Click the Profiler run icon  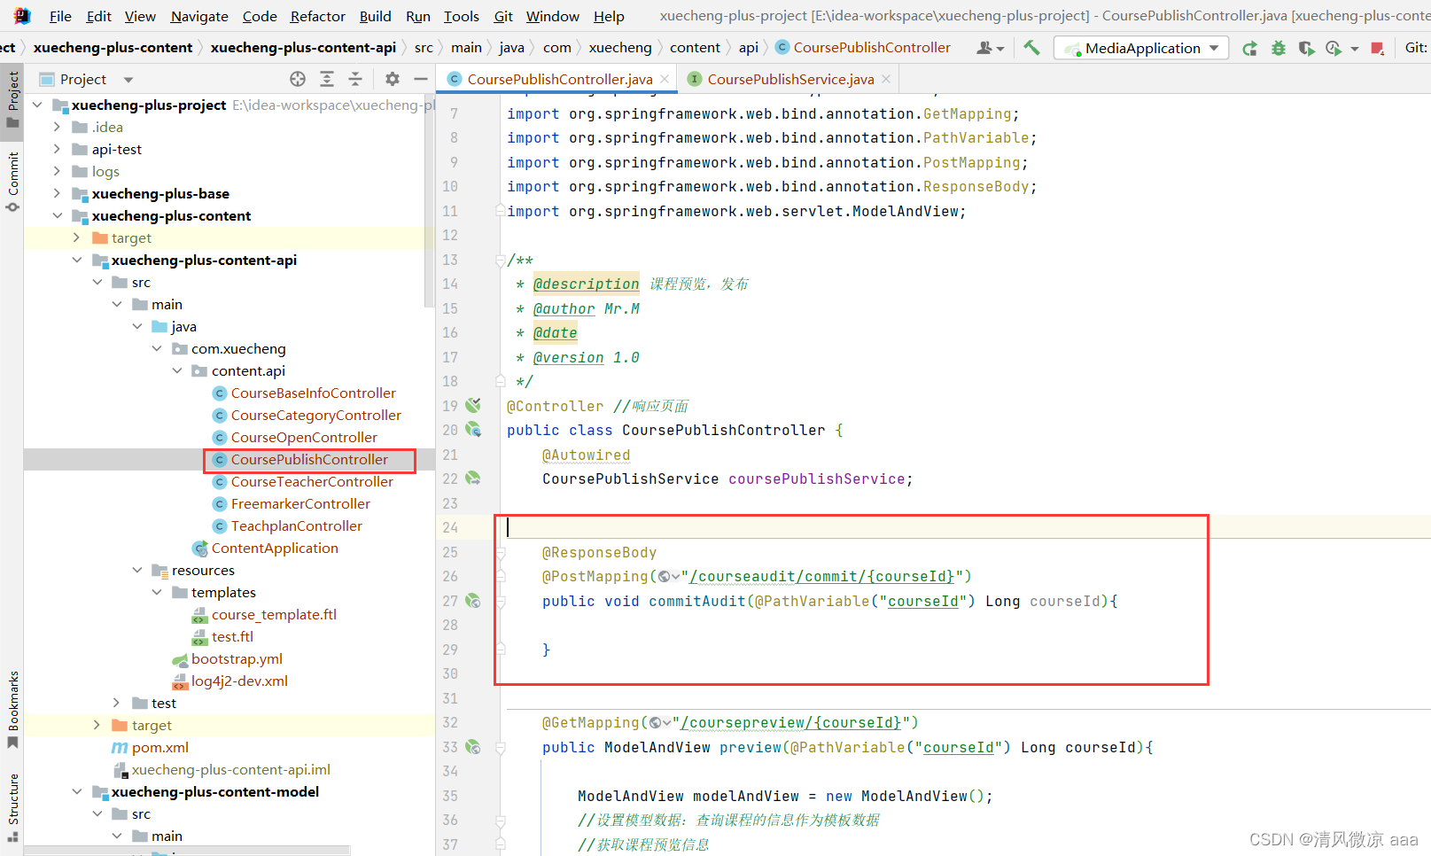click(1334, 48)
